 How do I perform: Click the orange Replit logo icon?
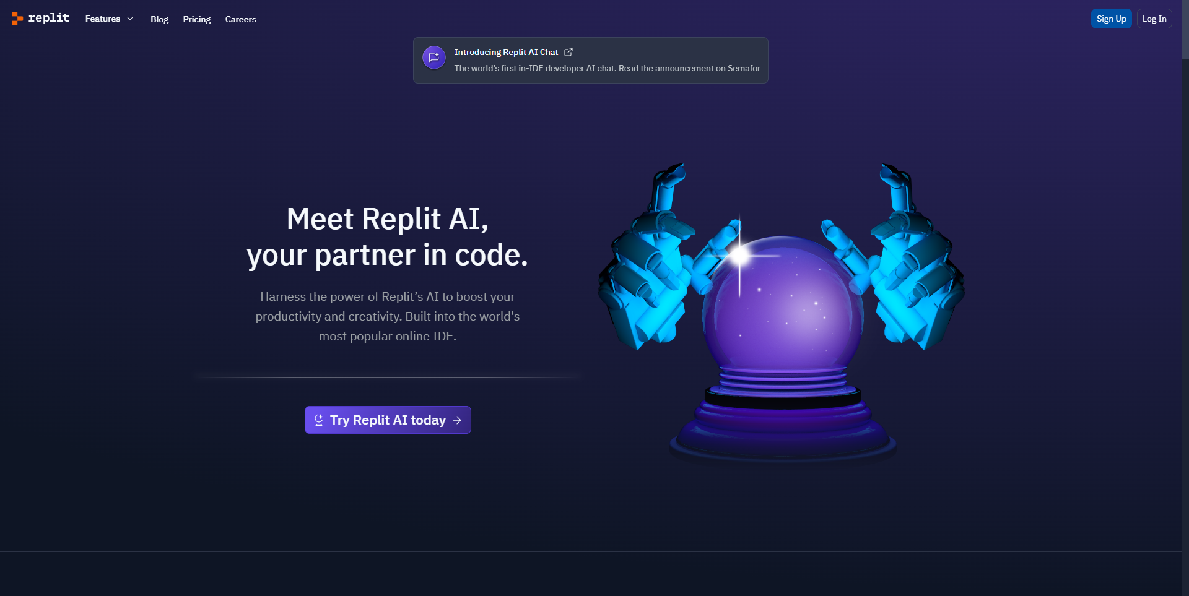click(17, 19)
